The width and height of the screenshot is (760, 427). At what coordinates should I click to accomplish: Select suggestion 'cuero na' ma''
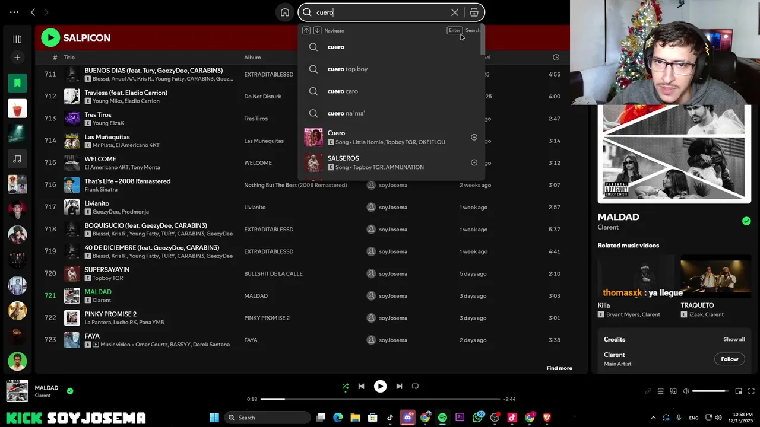click(391, 113)
